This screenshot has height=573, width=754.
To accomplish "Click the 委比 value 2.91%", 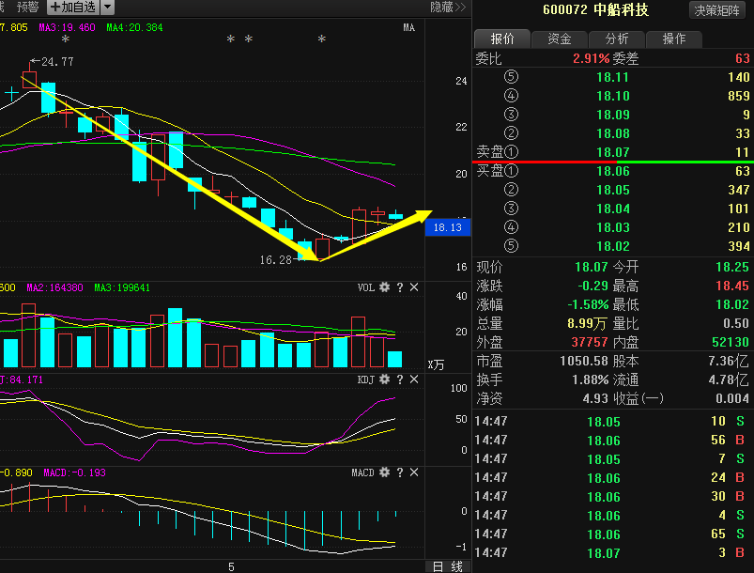I will click(591, 58).
